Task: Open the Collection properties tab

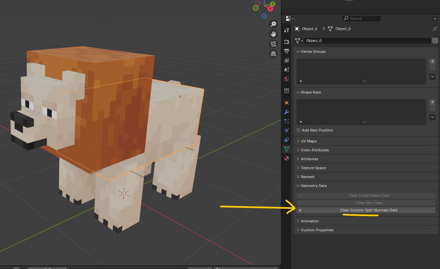Action: pyautogui.click(x=287, y=91)
